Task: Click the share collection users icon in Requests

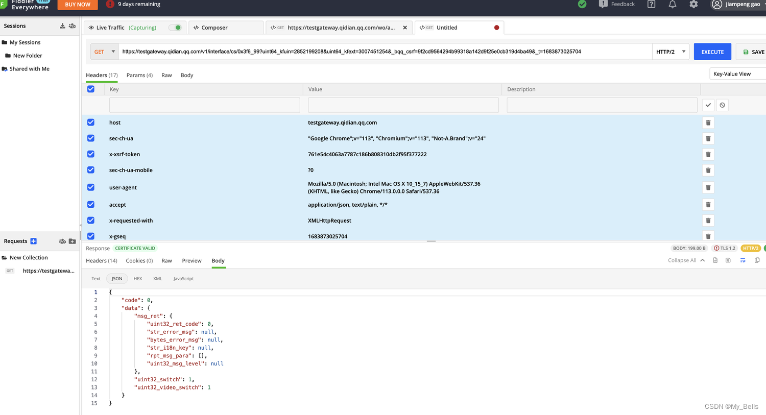Action: 62,241
